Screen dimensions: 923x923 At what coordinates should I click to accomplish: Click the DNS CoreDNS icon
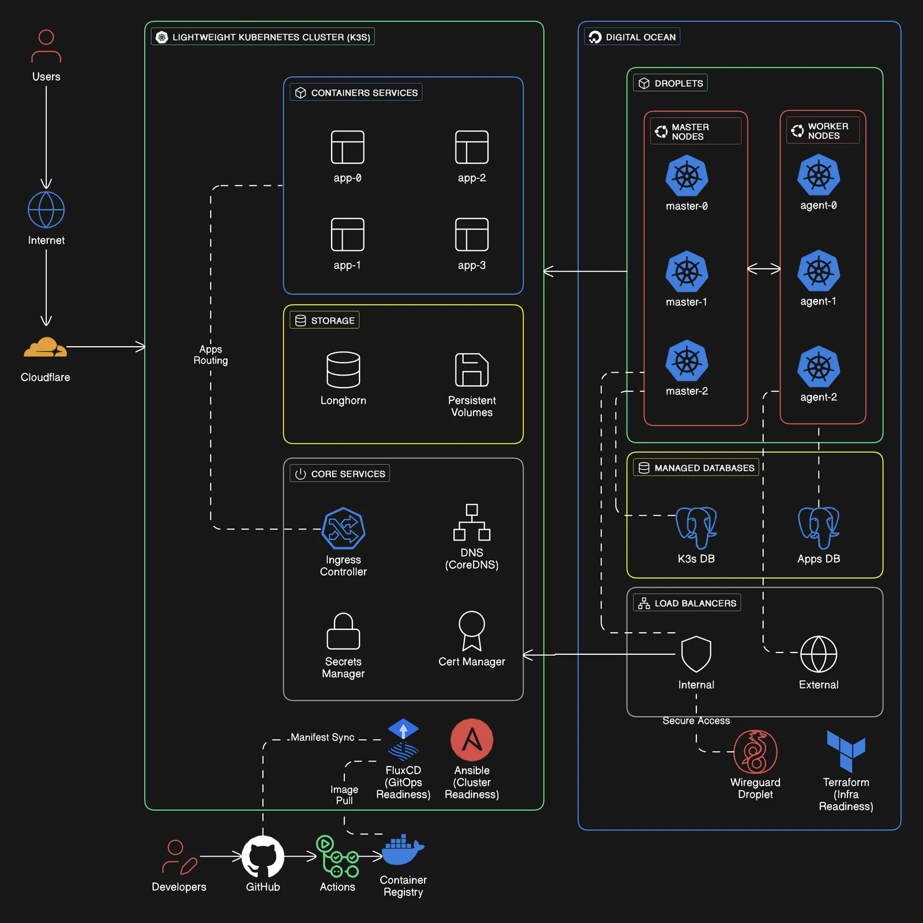(472, 522)
